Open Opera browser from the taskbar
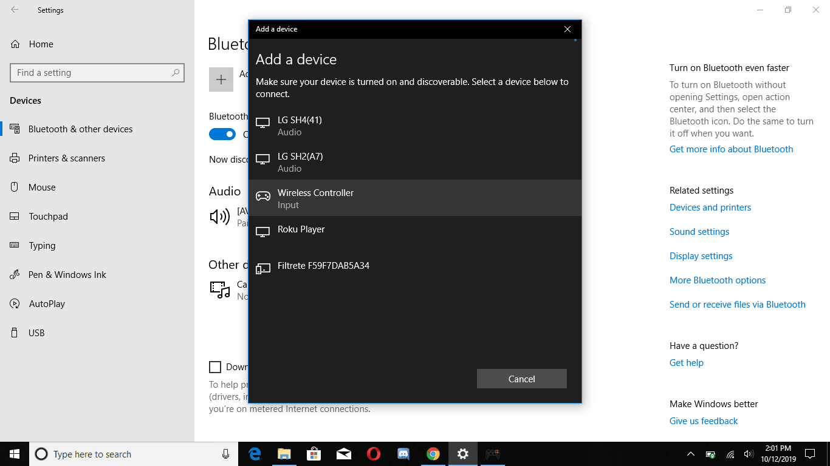 pyautogui.click(x=374, y=454)
